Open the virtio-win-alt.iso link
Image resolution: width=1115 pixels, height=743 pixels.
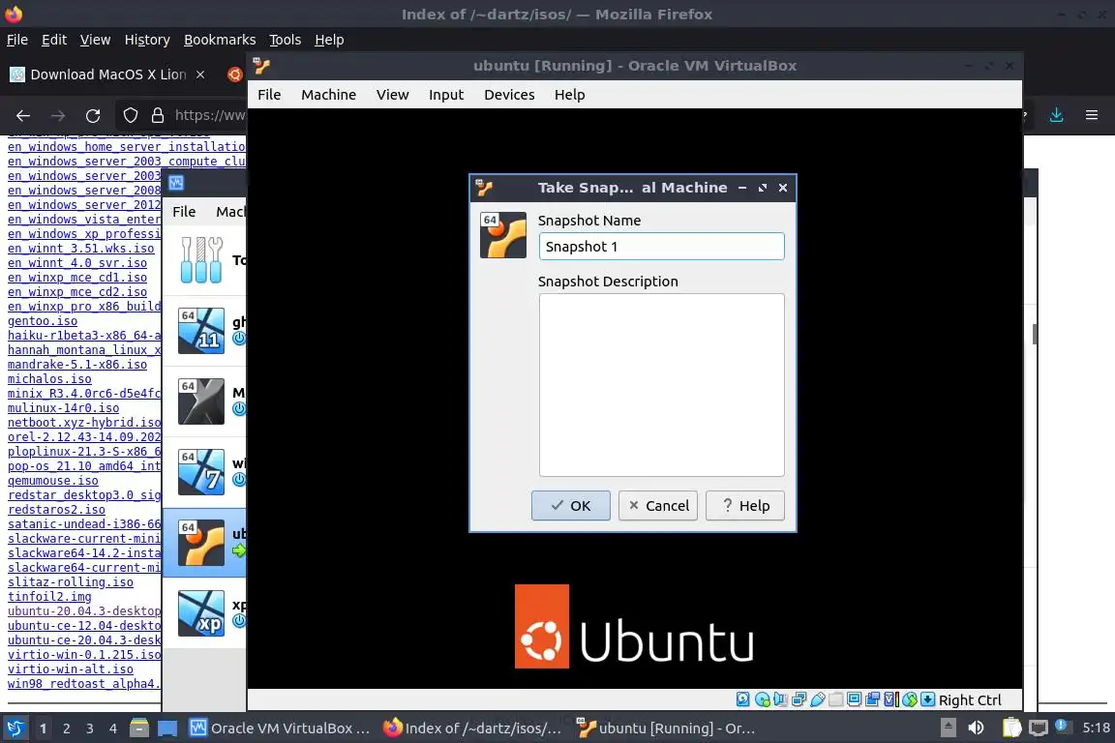point(71,669)
